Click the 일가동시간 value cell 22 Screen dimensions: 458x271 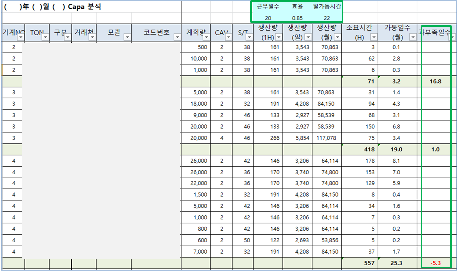tap(327, 18)
